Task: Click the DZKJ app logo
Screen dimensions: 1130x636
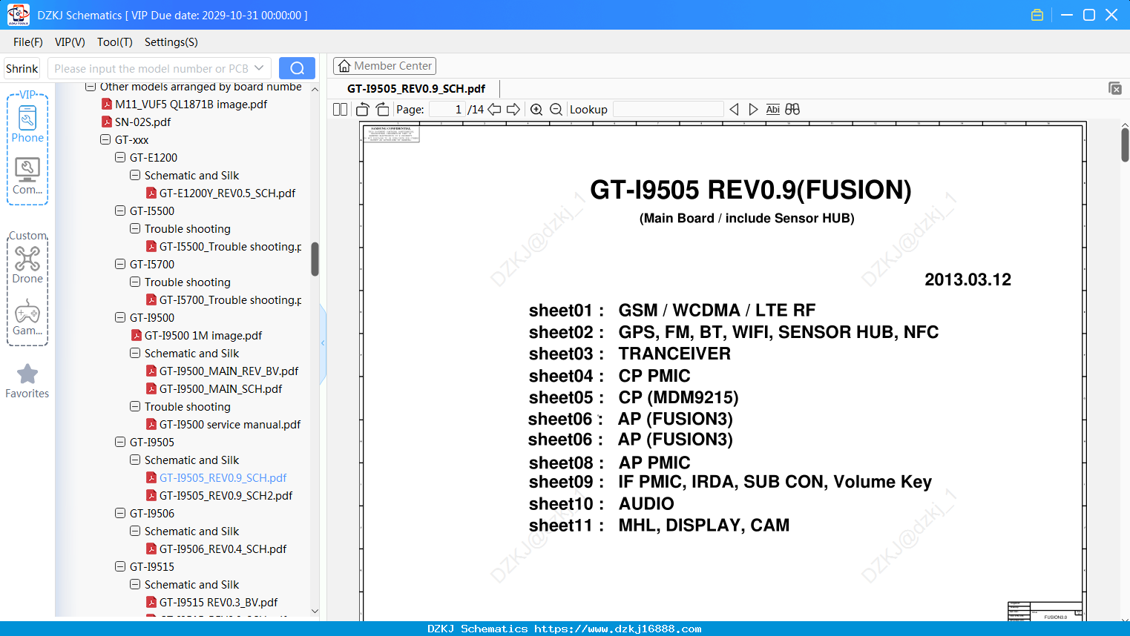Action: click(18, 15)
